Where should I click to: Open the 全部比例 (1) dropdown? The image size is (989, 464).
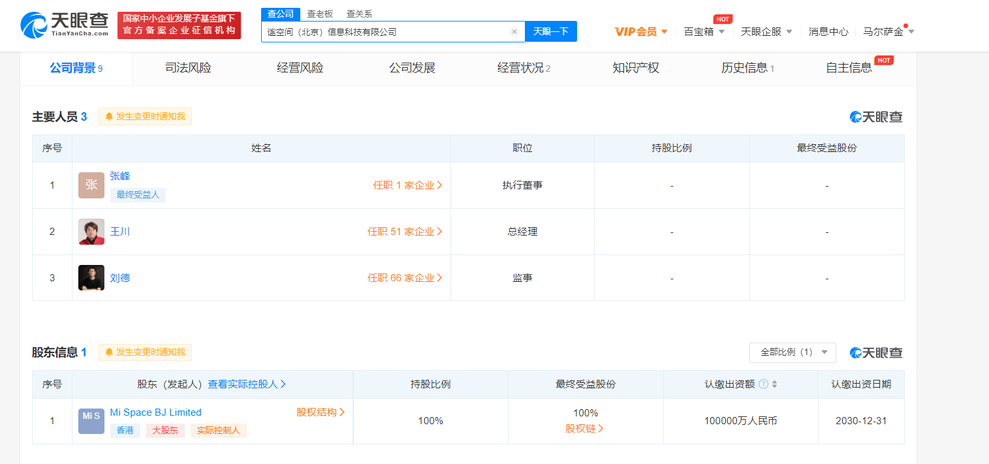pos(792,352)
